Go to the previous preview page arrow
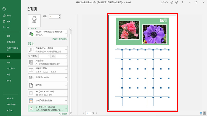 tap(84, 113)
